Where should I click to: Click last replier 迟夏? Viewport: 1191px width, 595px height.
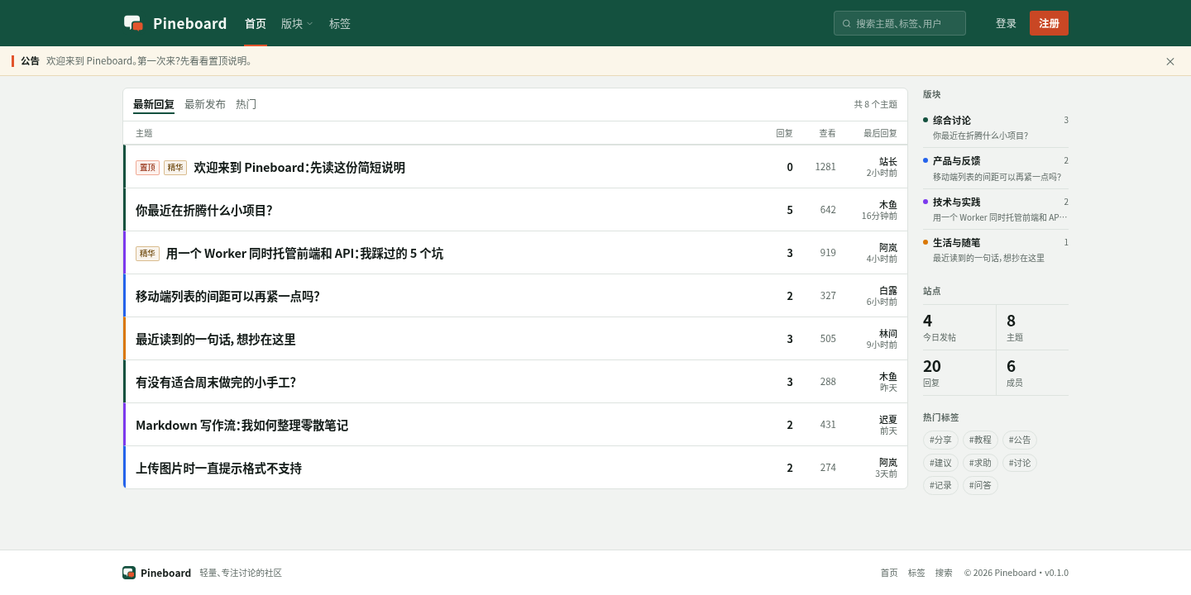888,419
